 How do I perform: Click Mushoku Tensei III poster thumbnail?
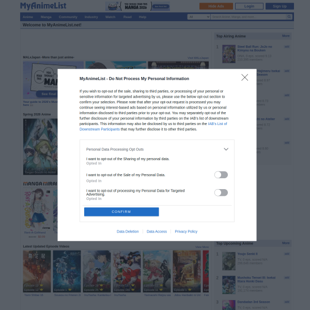[229, 285]
